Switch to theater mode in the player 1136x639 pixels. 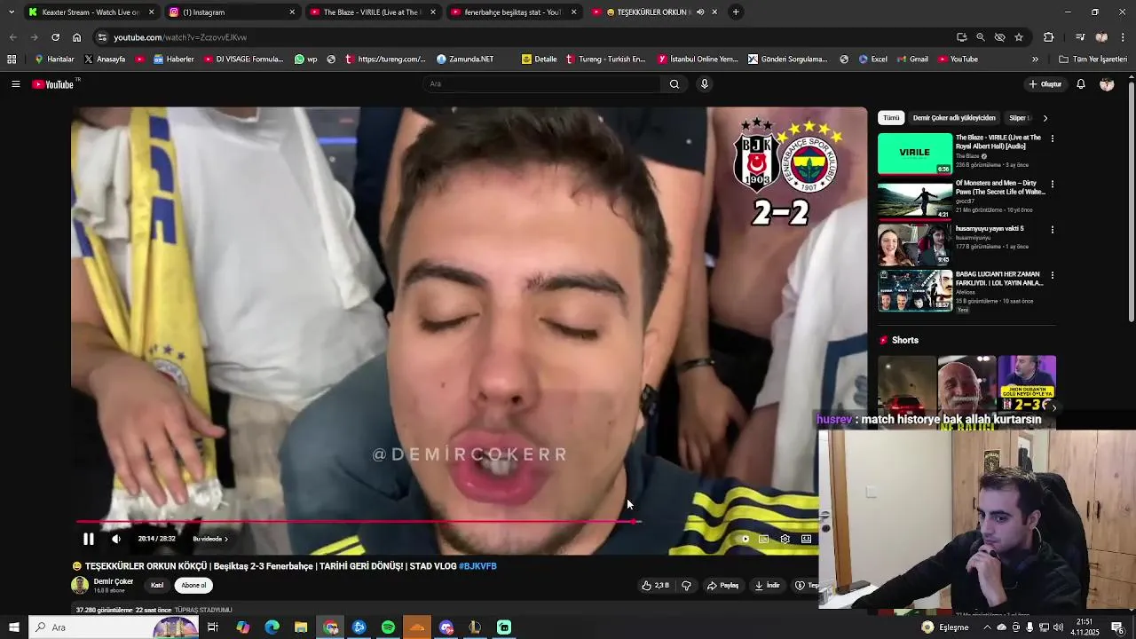pos(806,539)
